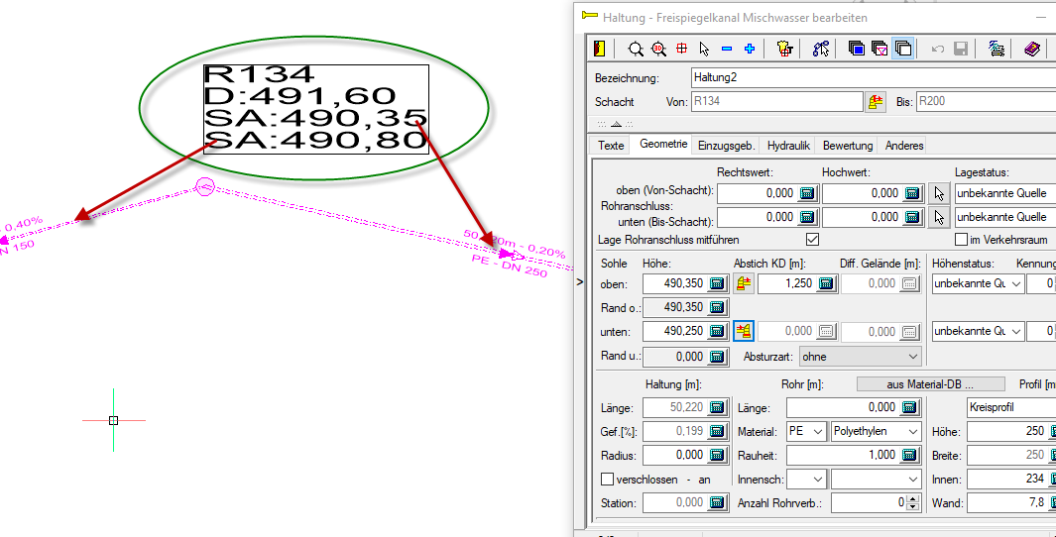This screenshot has height=537, width=1056.
Task: Click the zoom magnifier toolbar icon
Action: point(636,48)
